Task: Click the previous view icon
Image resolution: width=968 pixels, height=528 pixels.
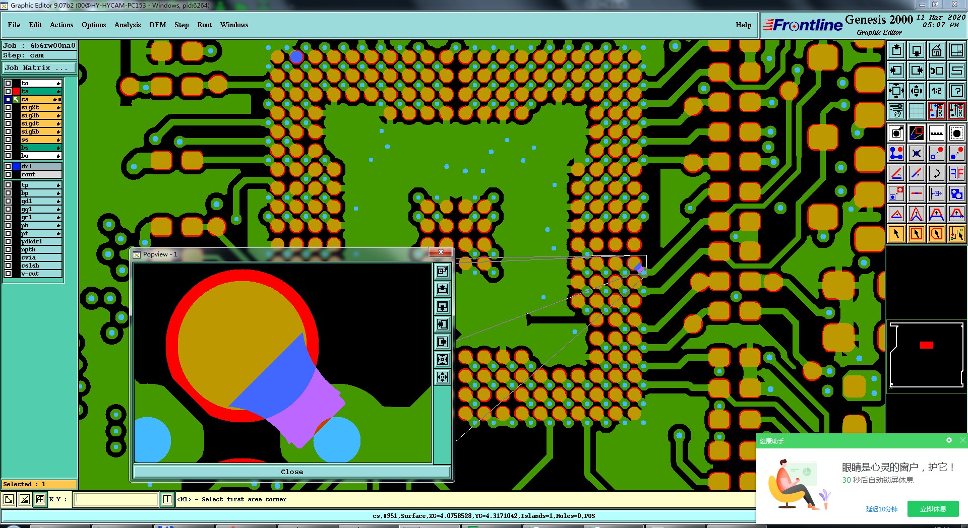Action: 937,70
